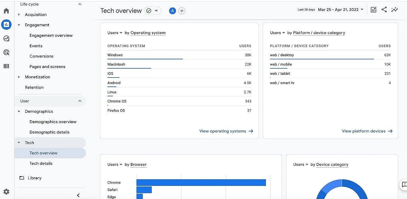Click the feedback chat icon at right edge

point(404,185)
